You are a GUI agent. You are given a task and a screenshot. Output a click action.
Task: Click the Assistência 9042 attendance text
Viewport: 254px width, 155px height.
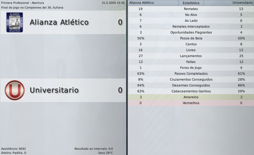[x=13, y=149]
